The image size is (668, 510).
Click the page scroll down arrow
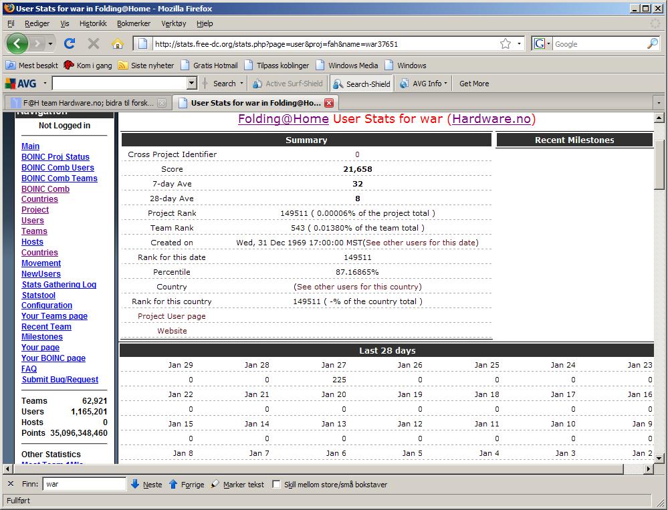659,458
